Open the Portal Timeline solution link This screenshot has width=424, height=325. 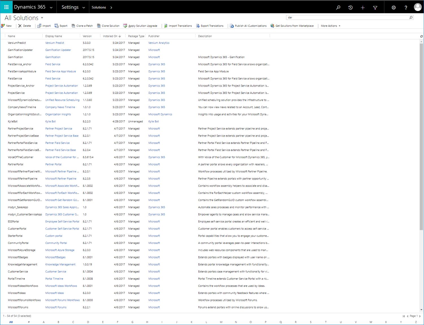(54, 279)
